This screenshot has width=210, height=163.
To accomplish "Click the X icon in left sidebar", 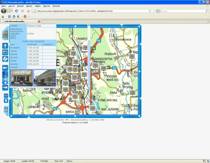I will (x=6, y=101).
